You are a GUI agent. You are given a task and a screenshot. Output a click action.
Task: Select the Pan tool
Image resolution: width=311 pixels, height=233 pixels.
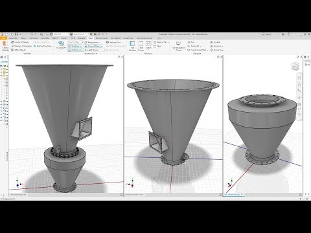[x=190, y=42]
